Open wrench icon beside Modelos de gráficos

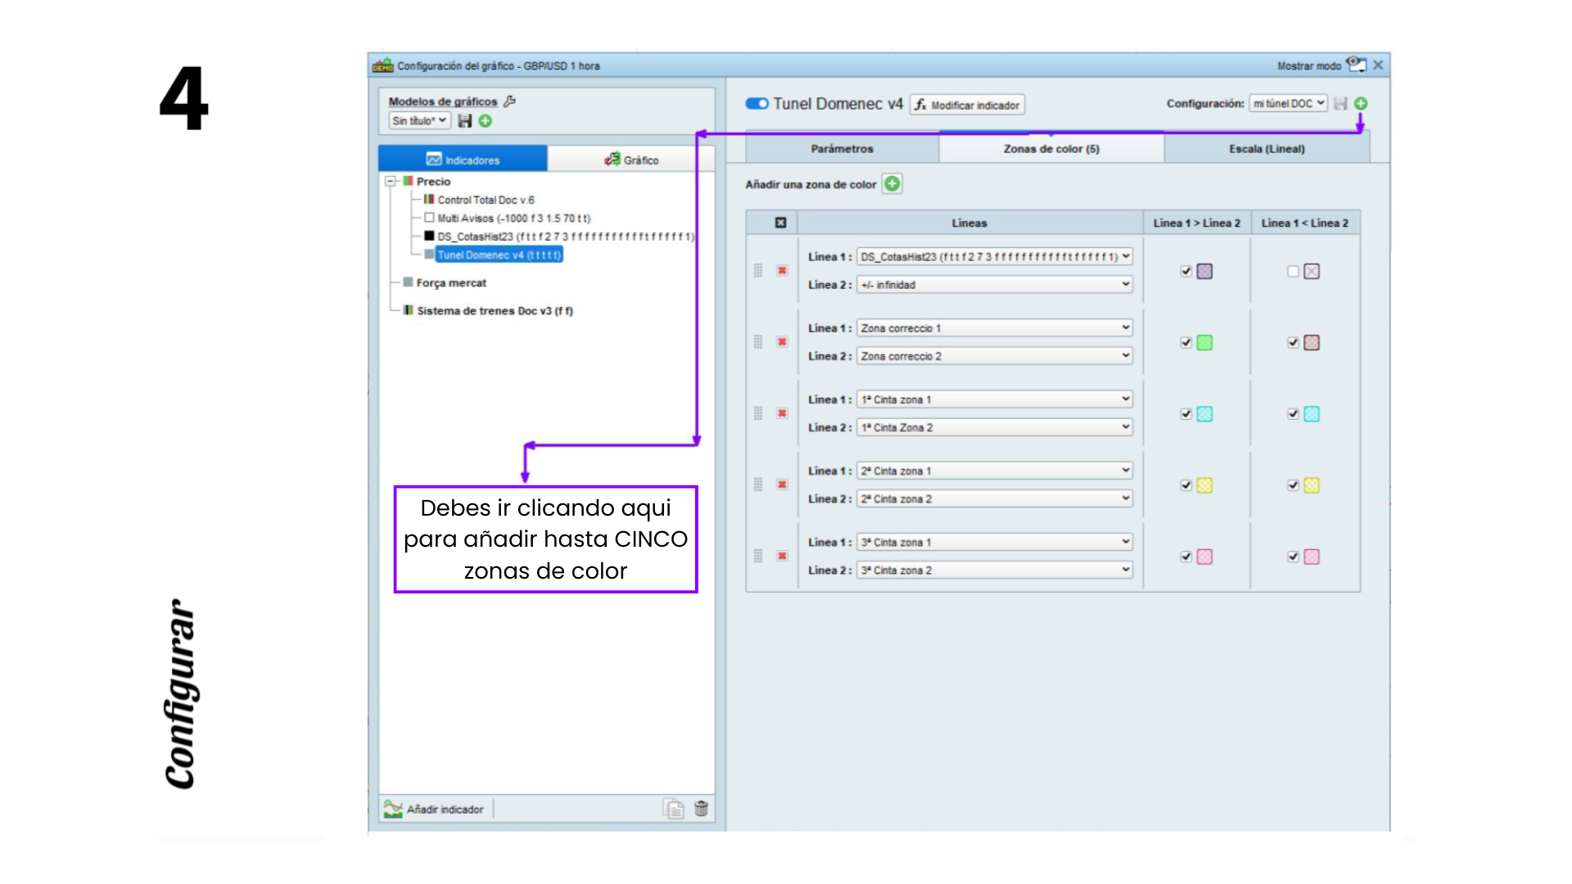pyautogui.click(x=509, y=101)
